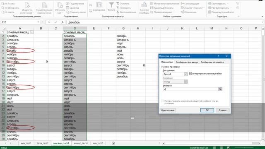Open the Тип данных combo box
The width and height of the screenshot is (265, 149).
pos(175,74)
